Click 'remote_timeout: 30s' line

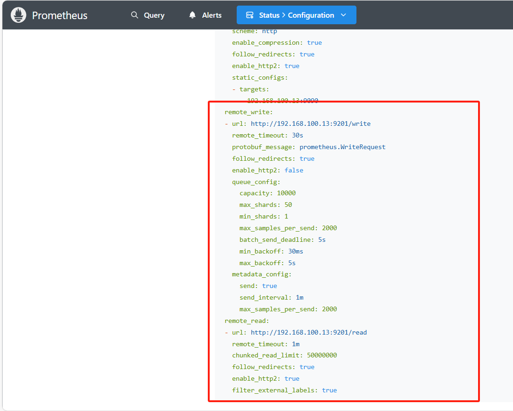pyautogui.click(x=267, y=136)
